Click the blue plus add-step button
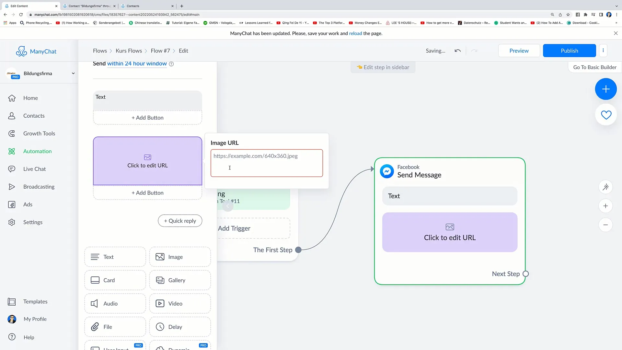This screenshot has height=350, width=622. click(x=605, y=89)
